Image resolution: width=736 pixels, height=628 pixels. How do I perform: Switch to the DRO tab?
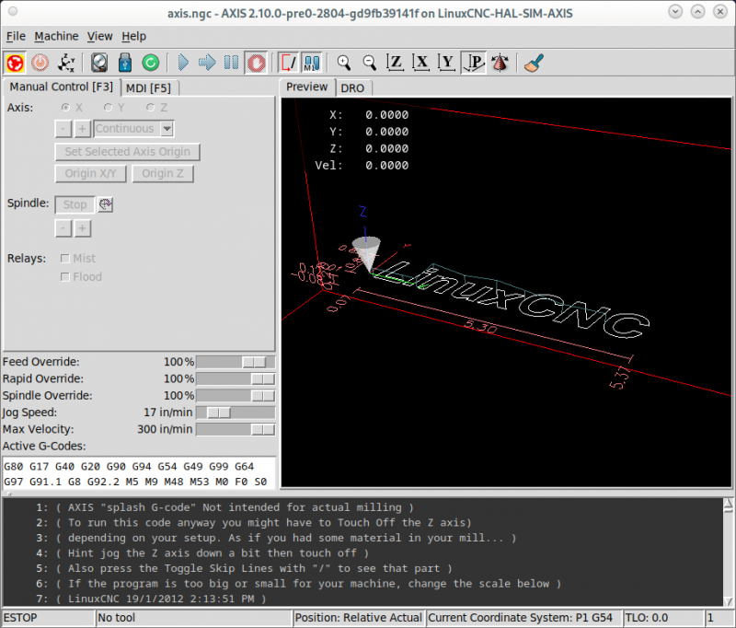point(352,88)
